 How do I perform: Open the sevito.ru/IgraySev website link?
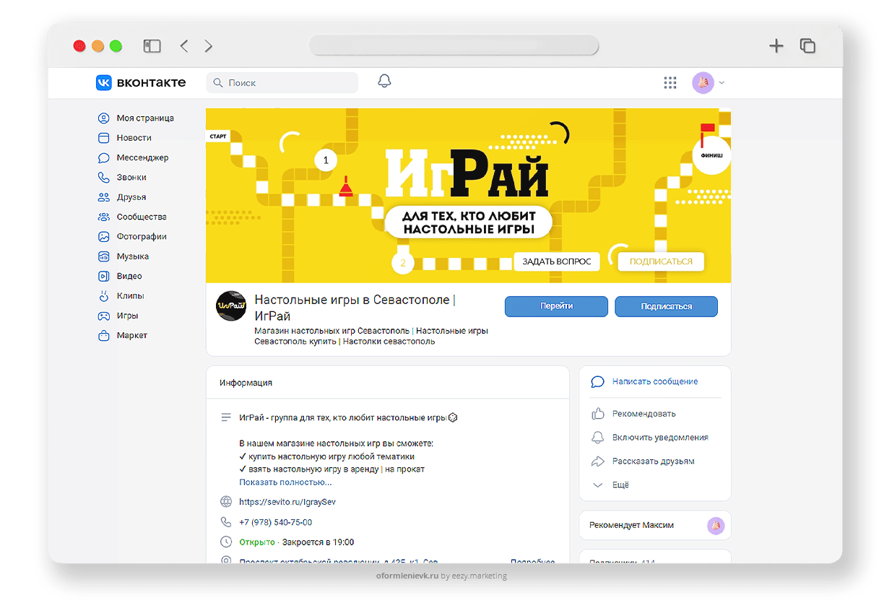[287, 501]
